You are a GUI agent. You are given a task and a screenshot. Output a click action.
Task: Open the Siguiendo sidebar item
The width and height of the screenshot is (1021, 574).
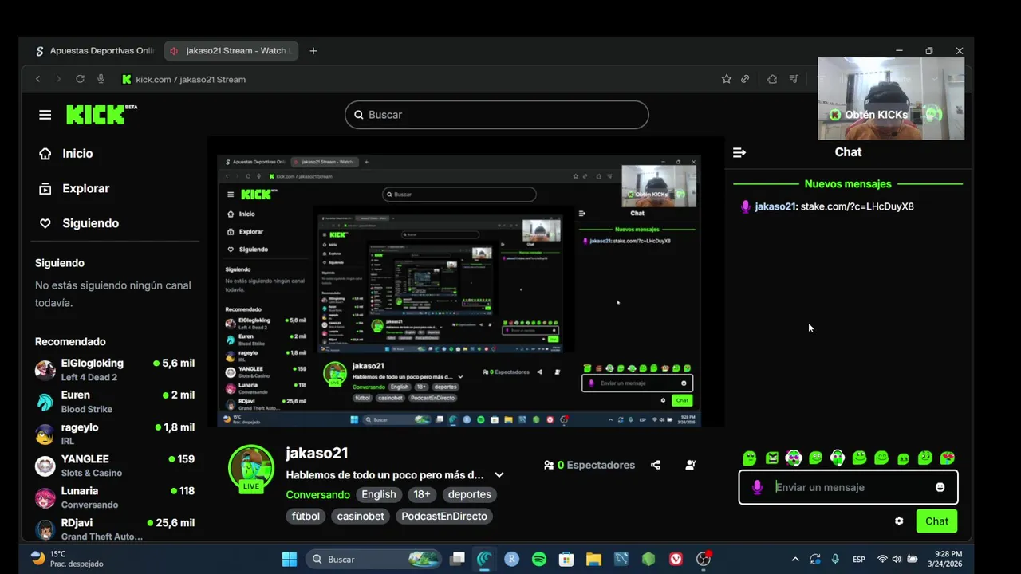pyautogui.click(x=79, y=223)
